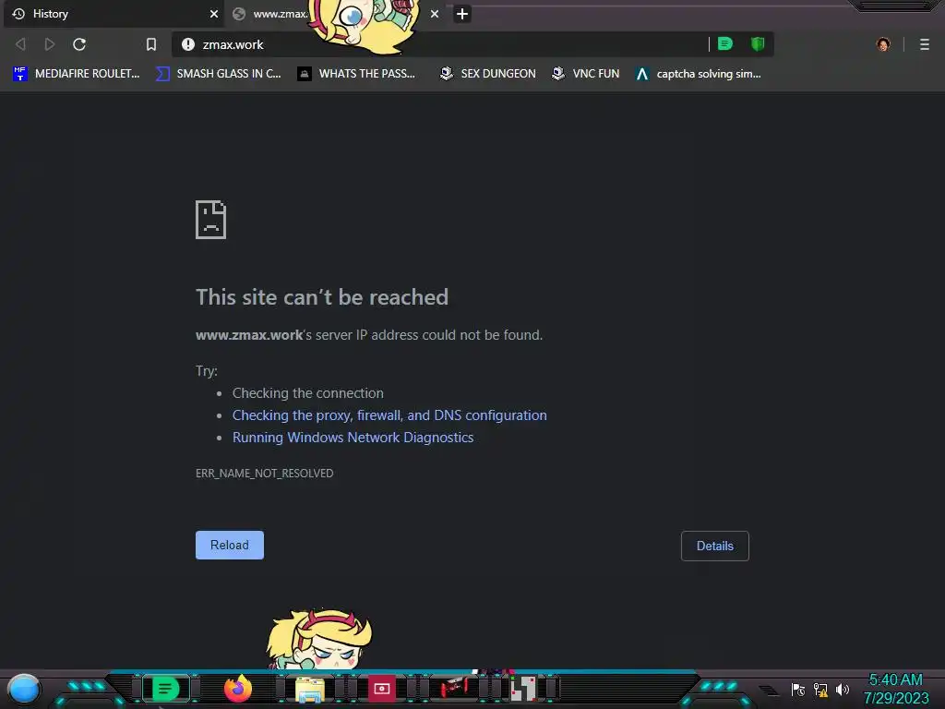Close the www.zmax tab
The height and width of the screenshot is (709, 945).
[x=435, y=13]
